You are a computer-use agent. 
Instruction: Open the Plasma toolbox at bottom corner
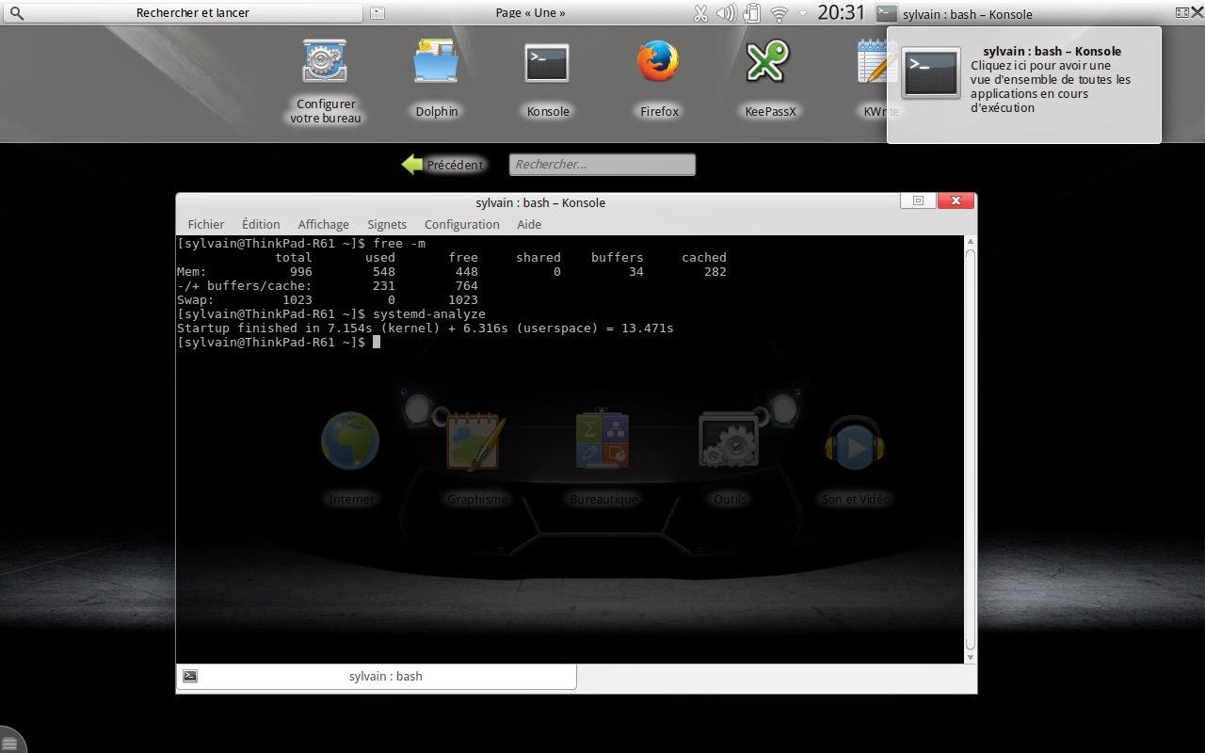coord(9,743)
